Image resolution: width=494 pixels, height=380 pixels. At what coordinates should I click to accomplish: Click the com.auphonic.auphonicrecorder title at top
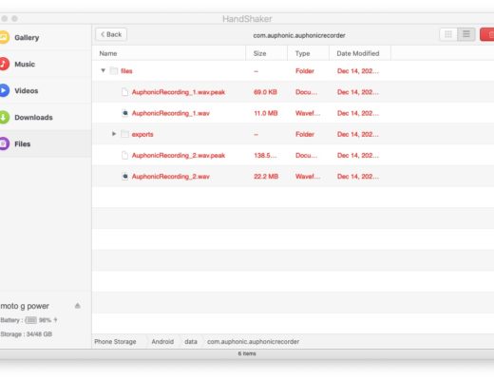pos(299,35)
